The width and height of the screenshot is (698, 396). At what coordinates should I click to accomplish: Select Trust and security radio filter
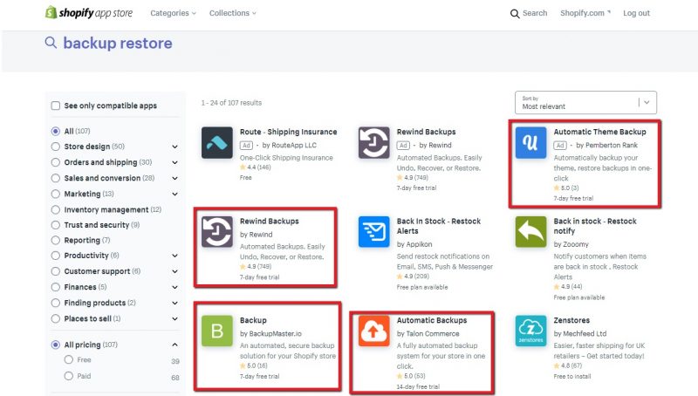56,225
